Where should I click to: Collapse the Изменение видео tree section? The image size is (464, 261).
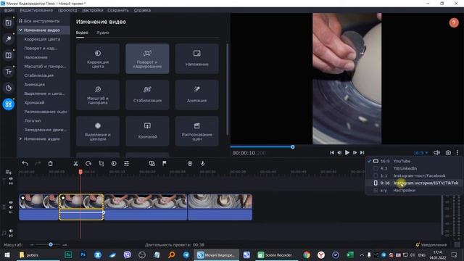[20, 30]
